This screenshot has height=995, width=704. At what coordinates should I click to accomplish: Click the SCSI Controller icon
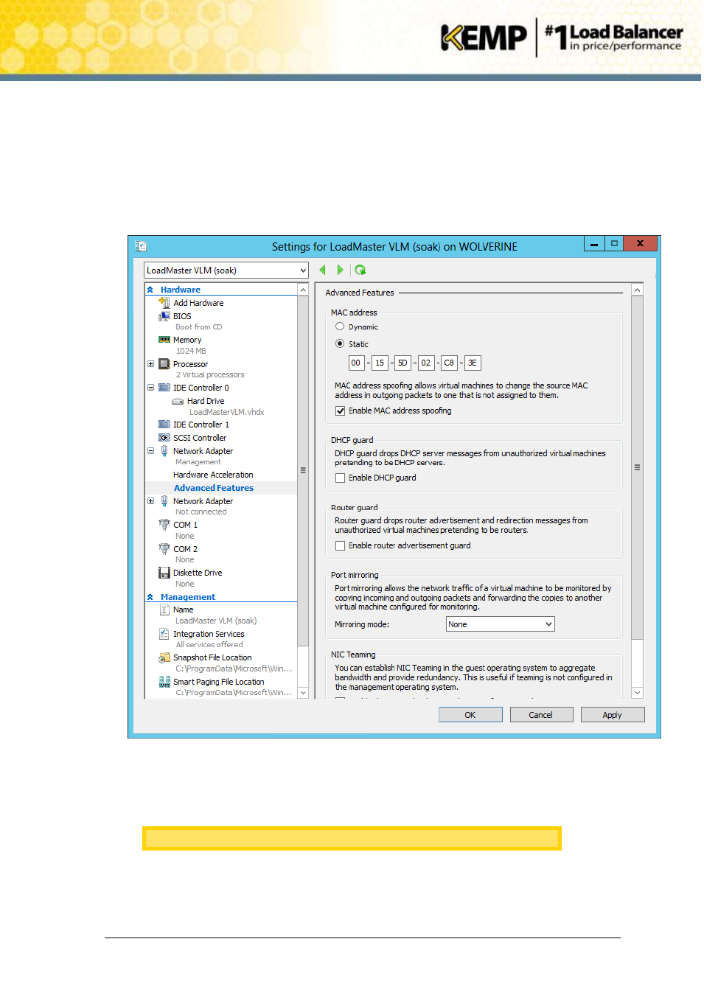tap(164, 438)
